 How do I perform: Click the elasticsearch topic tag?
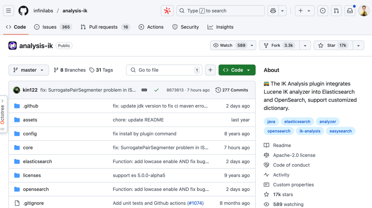tap(297, 121)
